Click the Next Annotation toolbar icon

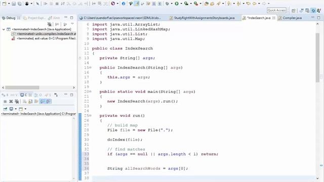tap(229, 4)
